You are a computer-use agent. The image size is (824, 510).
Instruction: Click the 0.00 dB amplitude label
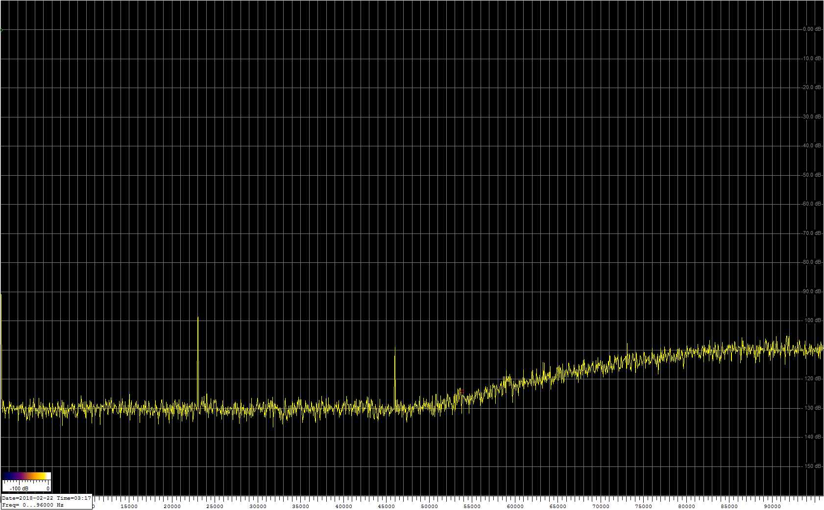[x=812, y=29]
